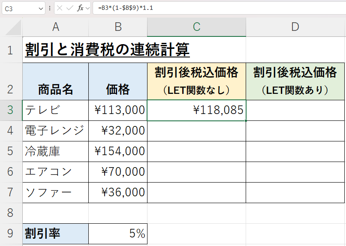Click the Select All corner triangle

11,27
